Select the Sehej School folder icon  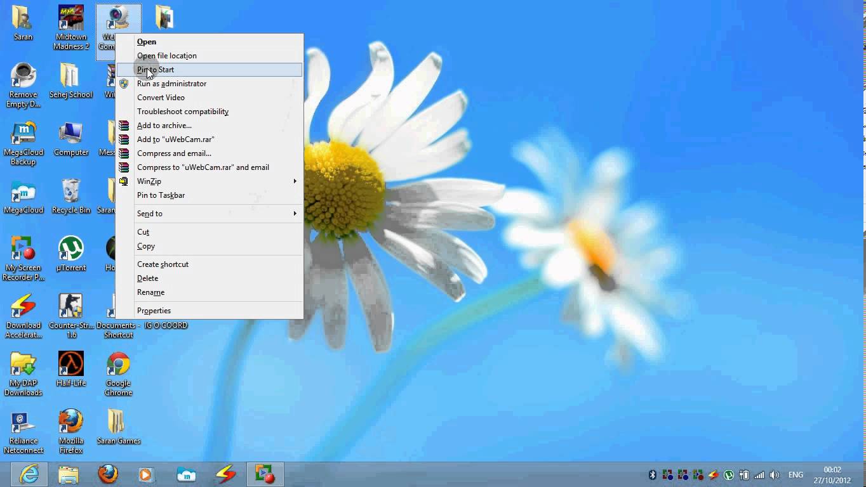click(71, 81)
